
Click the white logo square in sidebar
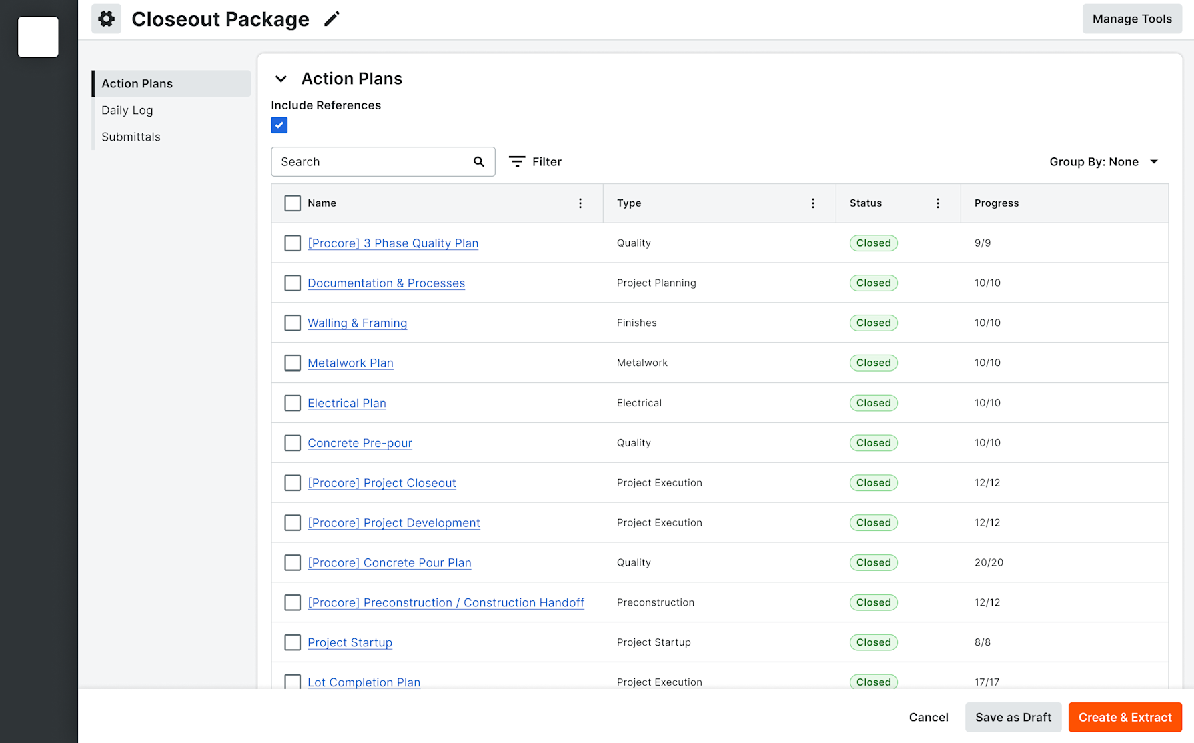38,37
